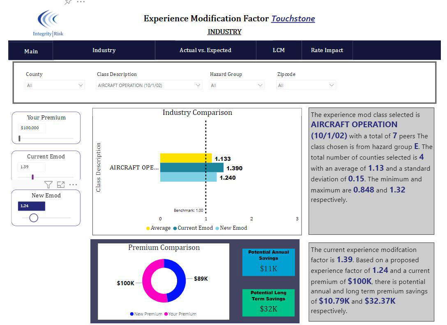Open the Class Description dropdown

pos(149,85)
